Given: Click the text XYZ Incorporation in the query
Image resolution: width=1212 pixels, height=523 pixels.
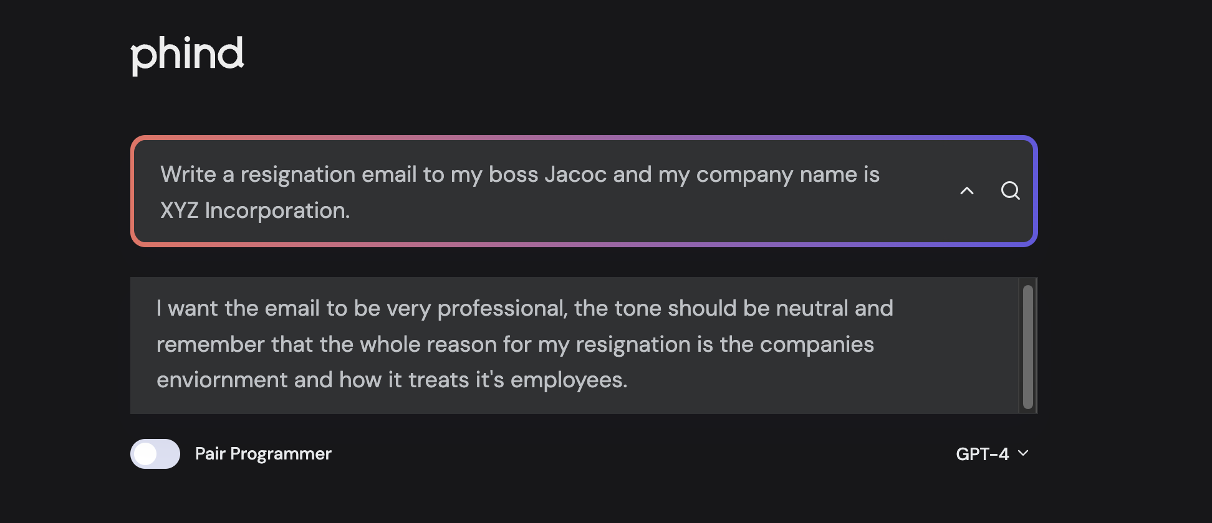Looking at the screenshot, I should [254, 211].
